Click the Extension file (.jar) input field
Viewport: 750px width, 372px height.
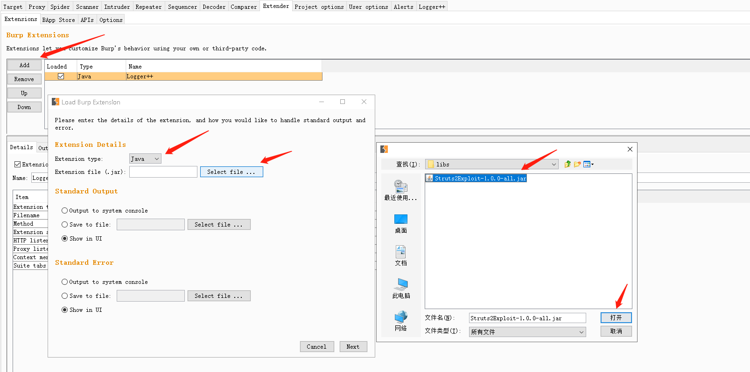163,172
